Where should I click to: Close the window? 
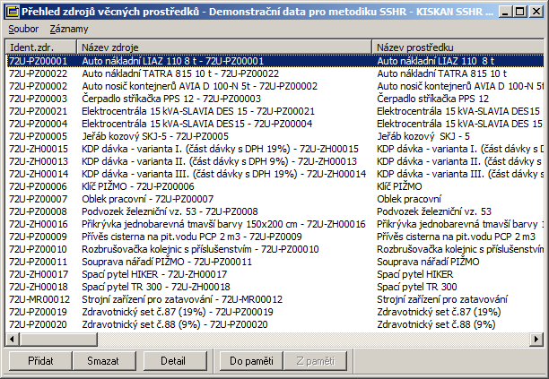pos(536,12)
